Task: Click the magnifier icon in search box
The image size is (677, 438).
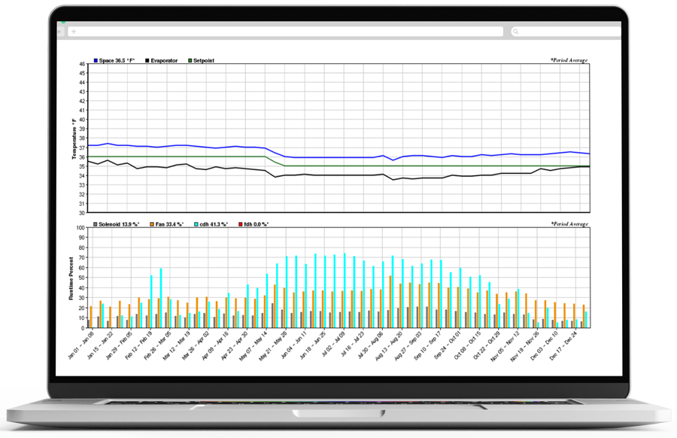Action: point(515,32)
